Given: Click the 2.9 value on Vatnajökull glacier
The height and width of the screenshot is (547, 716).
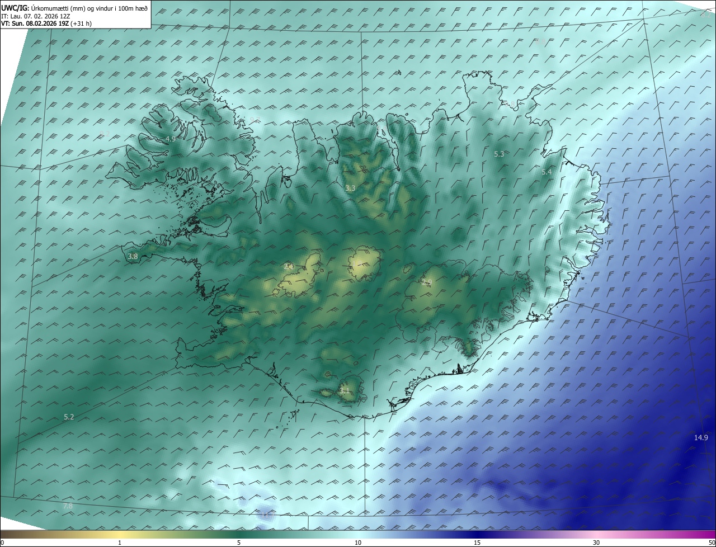Looking at the screenshot, I should (427, 282).
